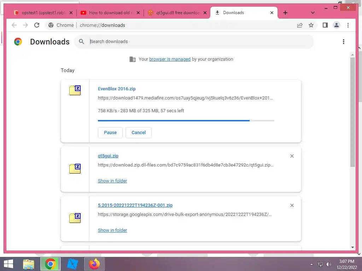Click the network tray icon
This screenshot has height=271, width=362.
click(320, 264)
